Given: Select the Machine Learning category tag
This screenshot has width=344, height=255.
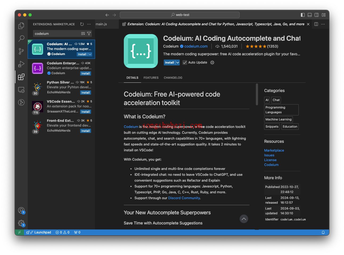Looking at the screenshot, I should click(x=279, y=119).
